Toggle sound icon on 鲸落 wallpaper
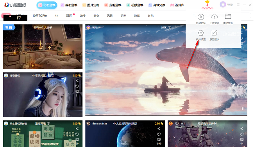This screenshot has height=147, width=254. [169, 28]
